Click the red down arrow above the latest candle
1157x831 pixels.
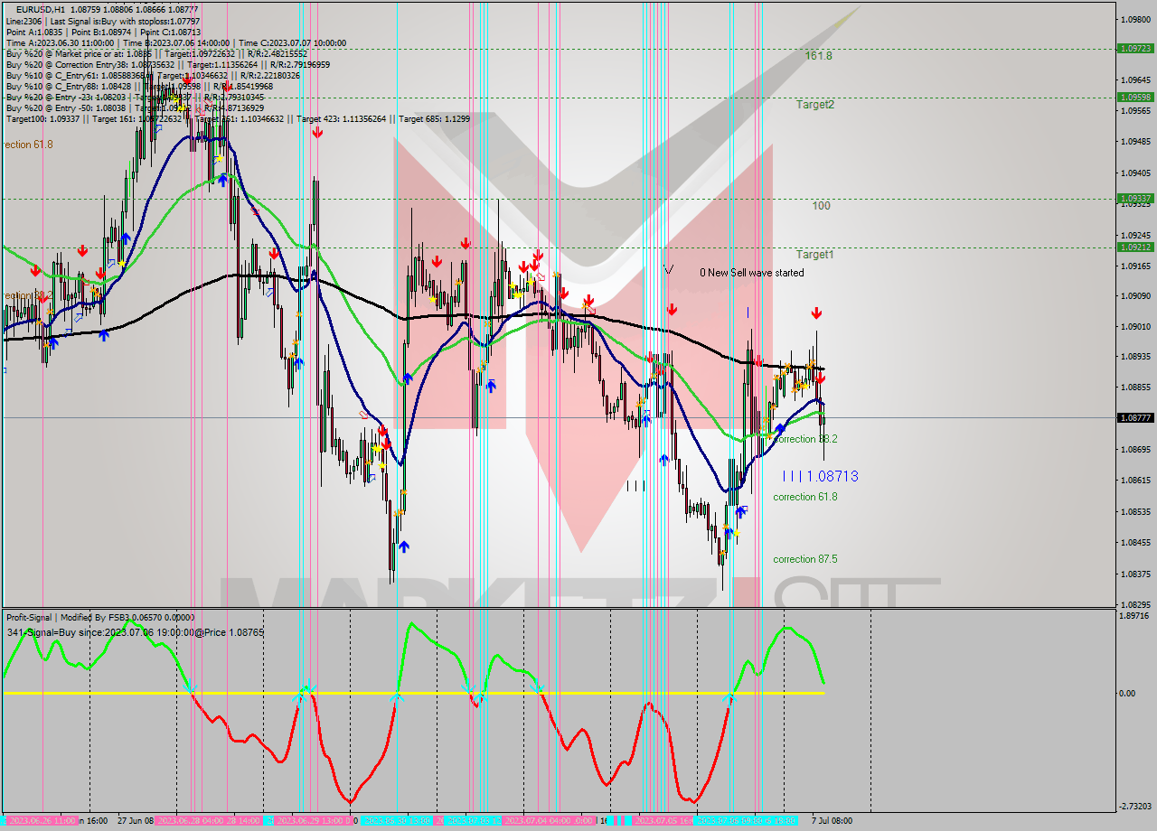[816, 313]
